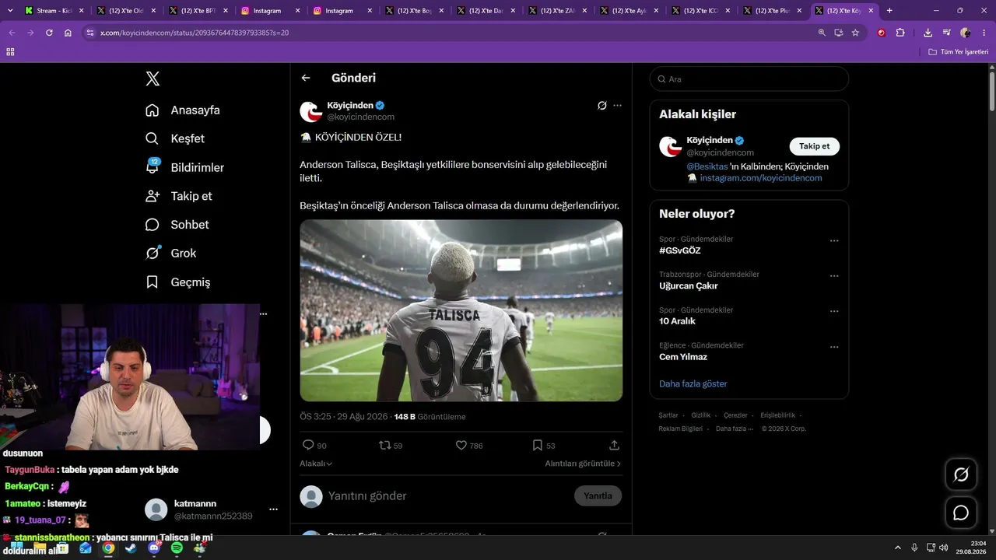The image size is (996, 560).
Task: Open Geçmiş in the sidebar
Action: pyautogui.click(x=177, y=282)
